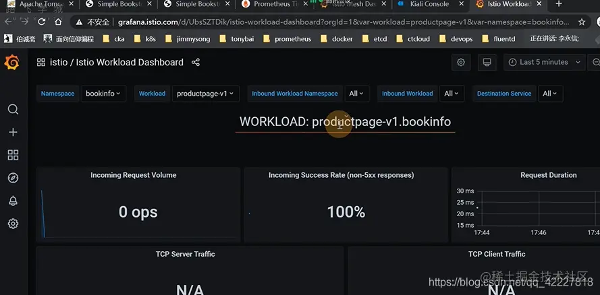The width and height of the screenshot is (600, 295).
Task: Click the dashboard grid icon beside istio
Action: (x=41, y=62)
